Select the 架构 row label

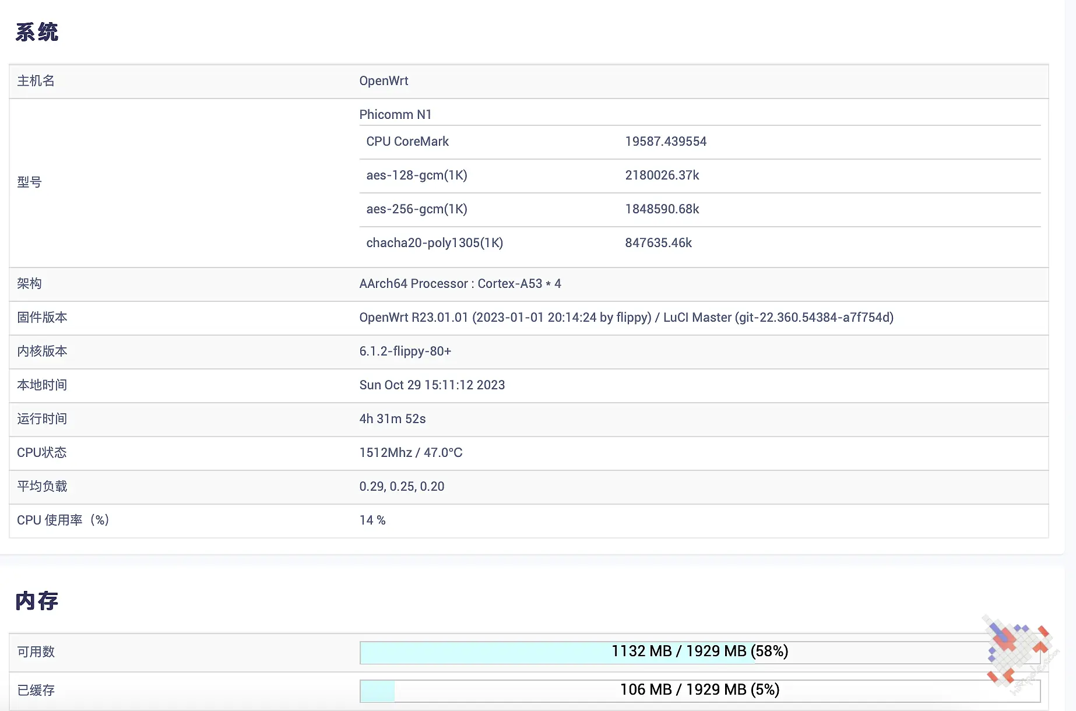29,284
